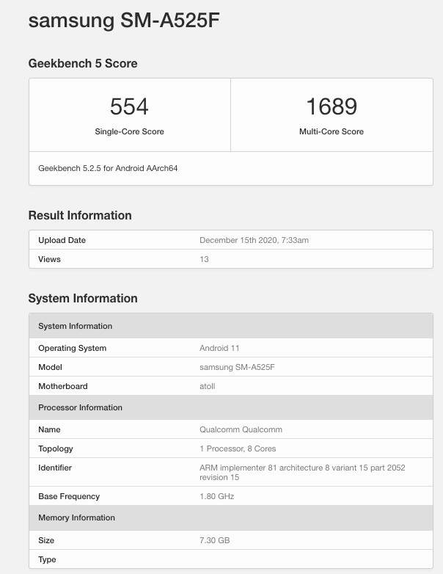443x574 pixels.
Task: Click the Base Frequency label
Action: (69, 496)
